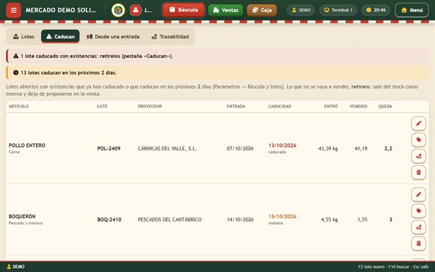Click the PROVEEDOR column header

point(150,106)
